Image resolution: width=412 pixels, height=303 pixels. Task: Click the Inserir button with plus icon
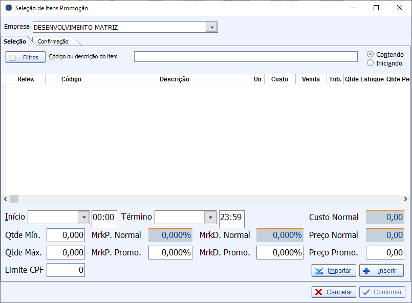[381, 271]
